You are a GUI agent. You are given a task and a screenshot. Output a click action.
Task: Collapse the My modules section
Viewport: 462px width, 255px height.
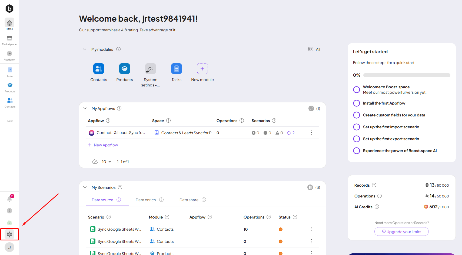click(x=85, y=49)
